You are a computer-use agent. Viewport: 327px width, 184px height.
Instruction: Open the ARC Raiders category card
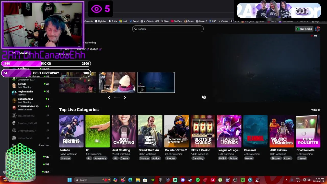282,131
